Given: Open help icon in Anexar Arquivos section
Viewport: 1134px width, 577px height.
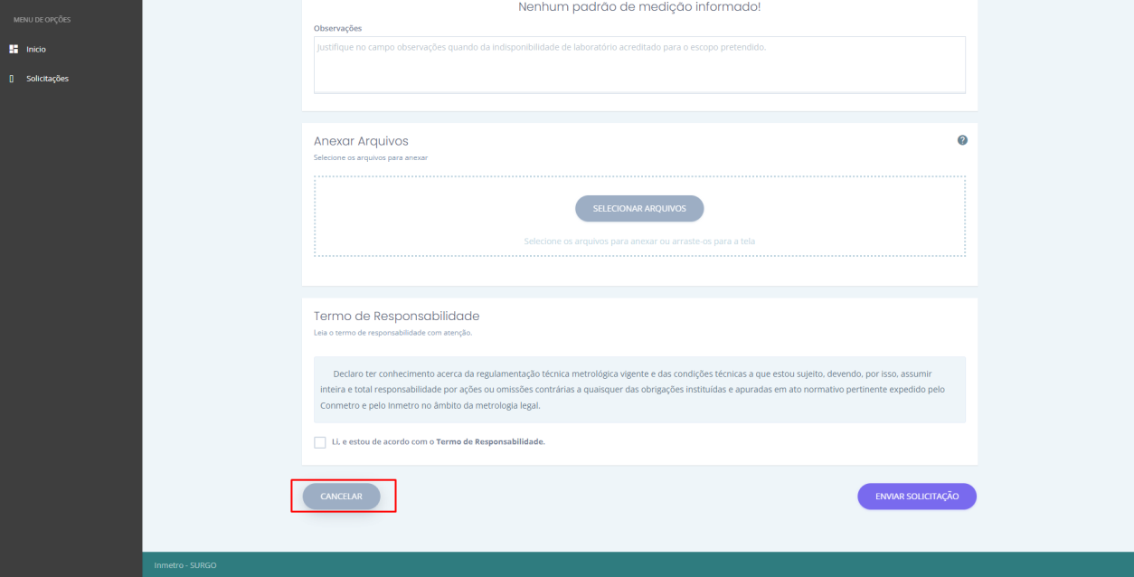Looking at the screenshot, I should (x=962, y=140).
